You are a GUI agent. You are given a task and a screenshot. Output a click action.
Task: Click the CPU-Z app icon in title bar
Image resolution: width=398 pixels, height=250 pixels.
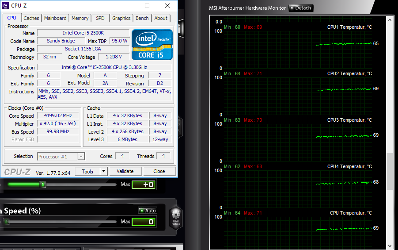tap(5, 6)
